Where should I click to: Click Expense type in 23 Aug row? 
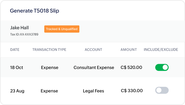coord(49,91)
